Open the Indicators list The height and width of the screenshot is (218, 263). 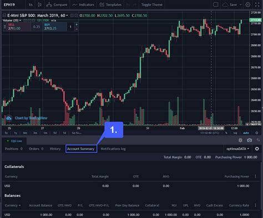[x=83, y=4]
